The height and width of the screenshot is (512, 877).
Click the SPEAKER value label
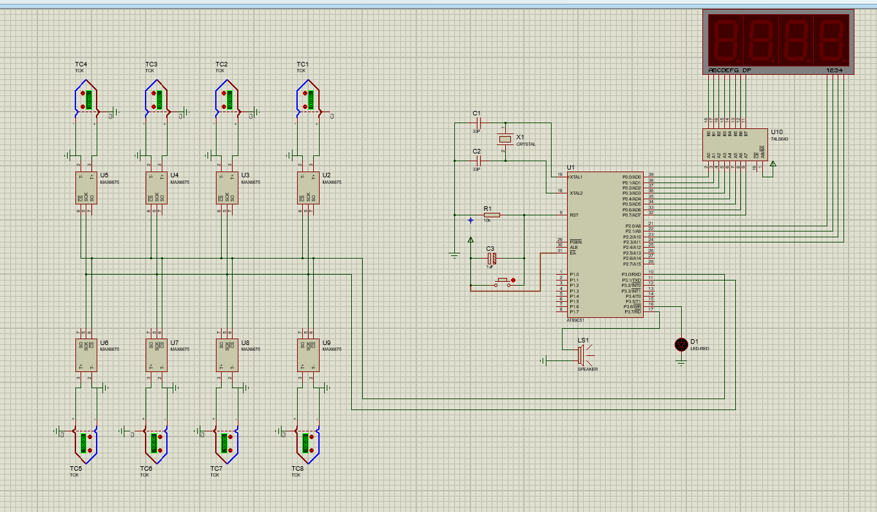coord(588,369)
